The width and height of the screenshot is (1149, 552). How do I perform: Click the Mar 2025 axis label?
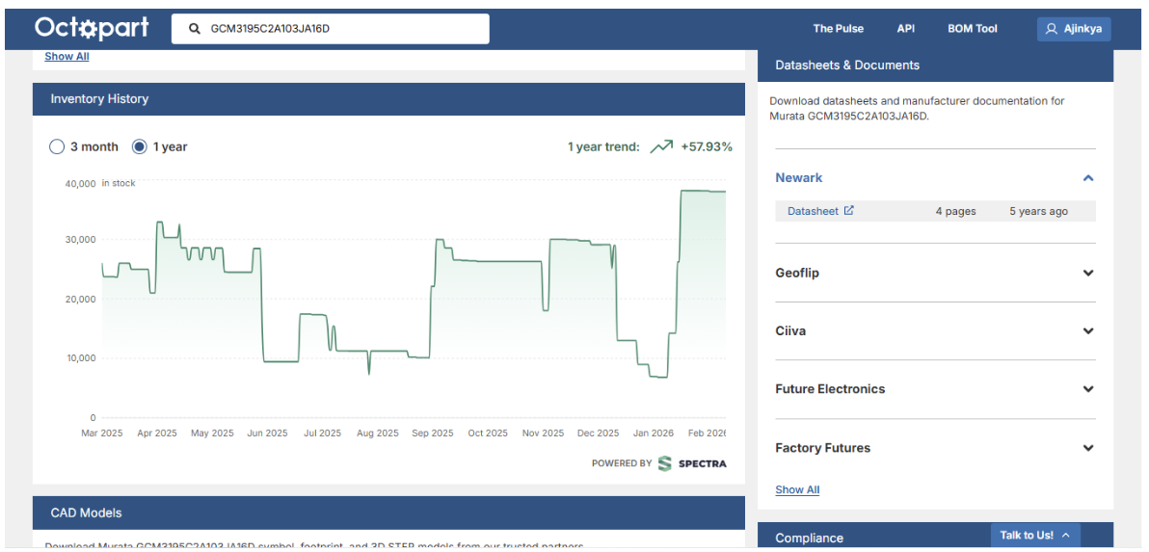[x=102, y=434]
